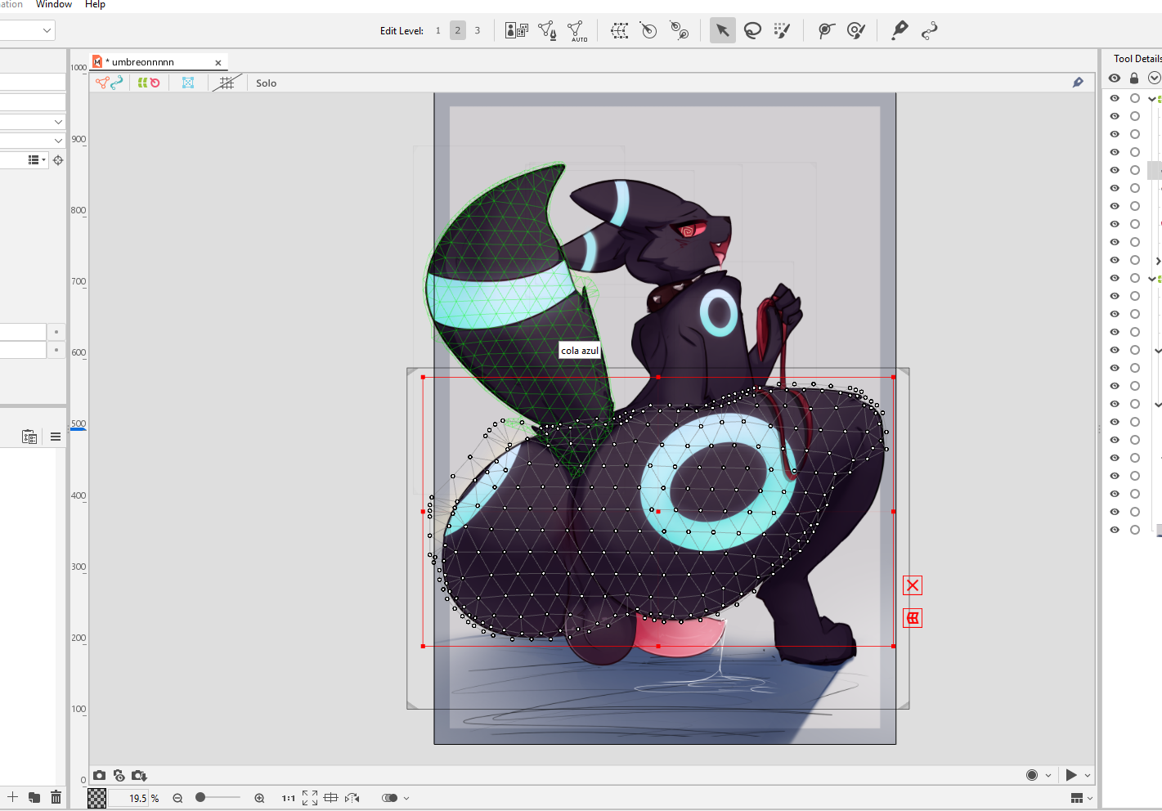Click the chained rotation deformers tool

(x=679, y=31)
